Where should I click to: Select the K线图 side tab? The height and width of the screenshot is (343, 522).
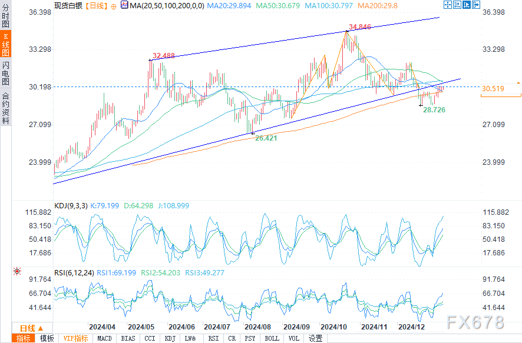6,45
